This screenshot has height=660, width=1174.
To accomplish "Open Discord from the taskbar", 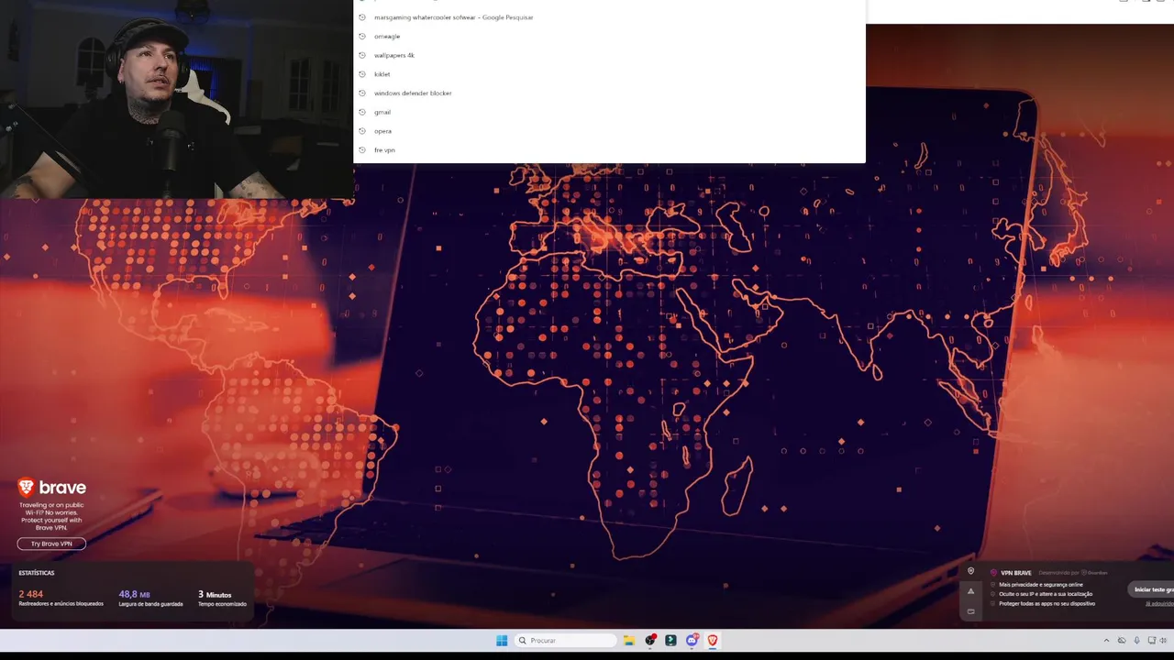I will [x=692, y=640].
